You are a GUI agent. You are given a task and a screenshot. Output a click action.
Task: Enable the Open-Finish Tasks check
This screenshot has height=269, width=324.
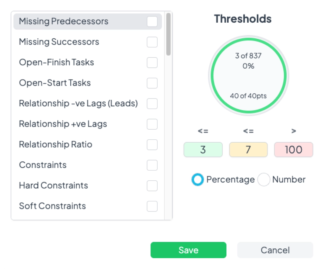tap(152, 62)
